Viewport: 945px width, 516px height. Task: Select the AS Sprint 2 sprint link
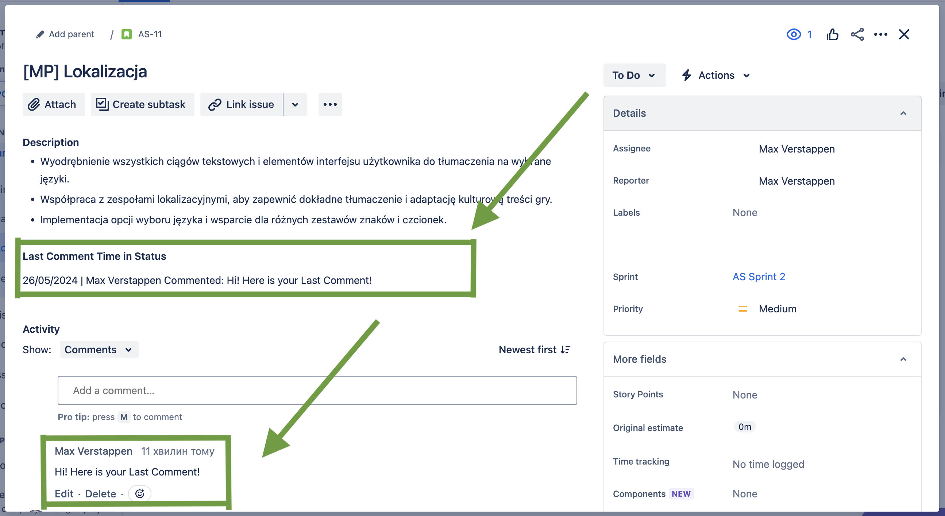tap(760, 276)
